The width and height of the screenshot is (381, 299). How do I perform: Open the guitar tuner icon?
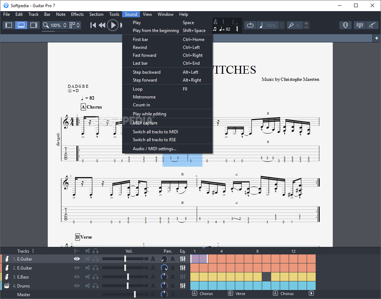coord(345,25)
